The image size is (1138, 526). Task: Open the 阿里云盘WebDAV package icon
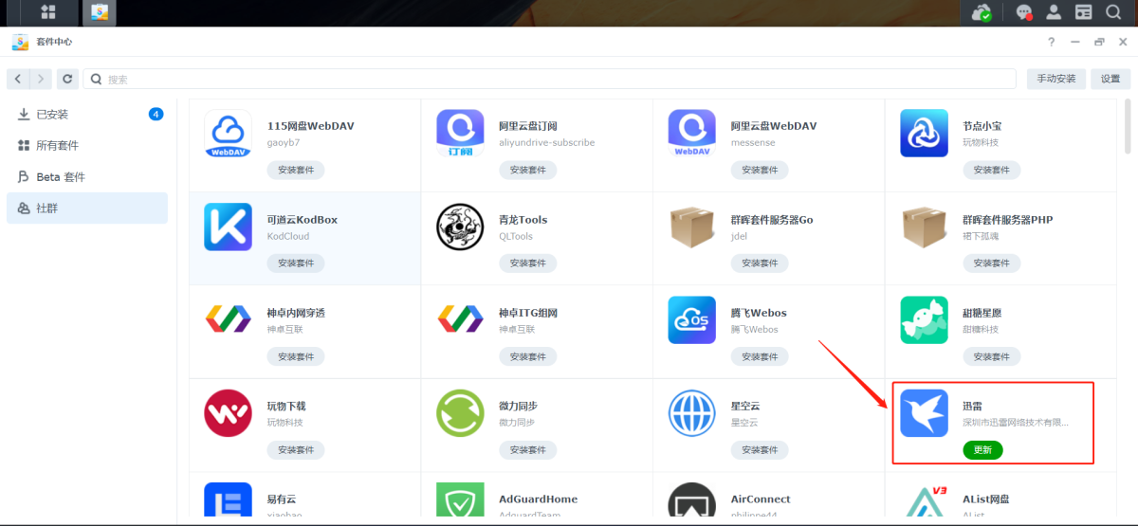691,134
